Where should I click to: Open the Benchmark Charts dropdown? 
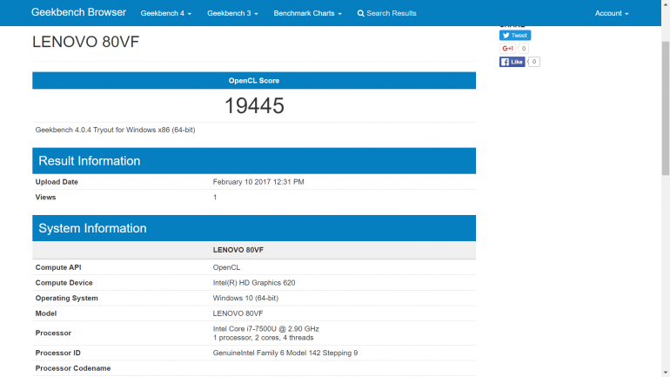(307, 13)
